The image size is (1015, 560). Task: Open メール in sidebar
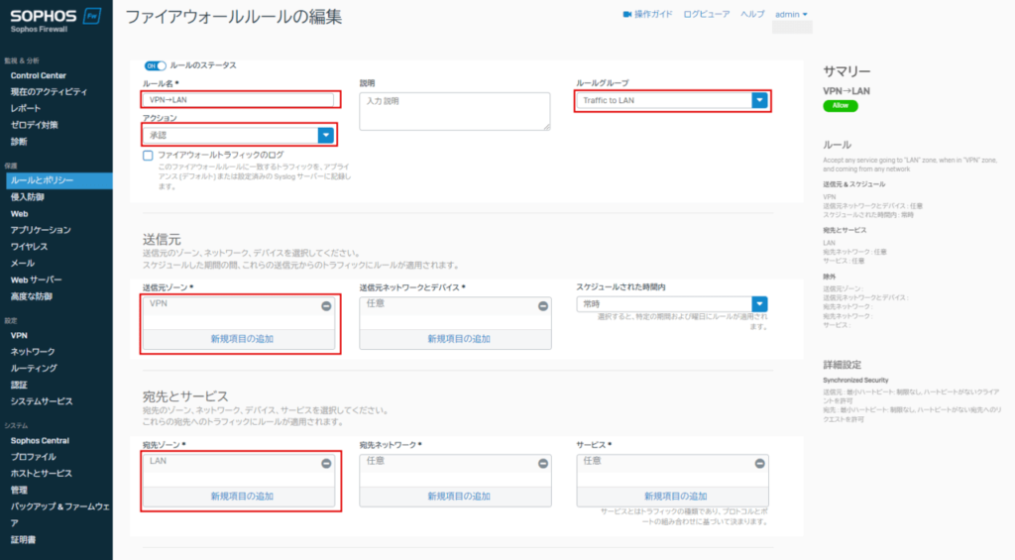23,264
